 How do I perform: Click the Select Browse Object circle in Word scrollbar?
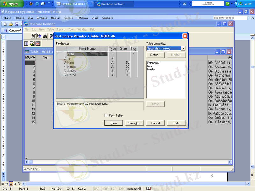[252, 175]
